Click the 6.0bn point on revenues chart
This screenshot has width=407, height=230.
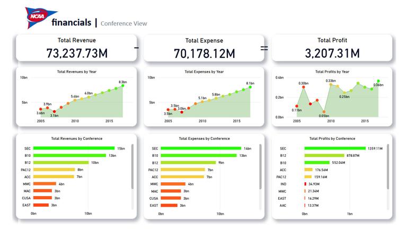89,97
